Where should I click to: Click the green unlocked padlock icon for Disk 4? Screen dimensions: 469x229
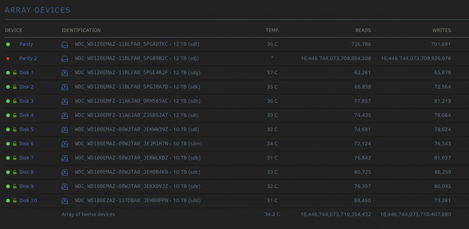(15, 115)
